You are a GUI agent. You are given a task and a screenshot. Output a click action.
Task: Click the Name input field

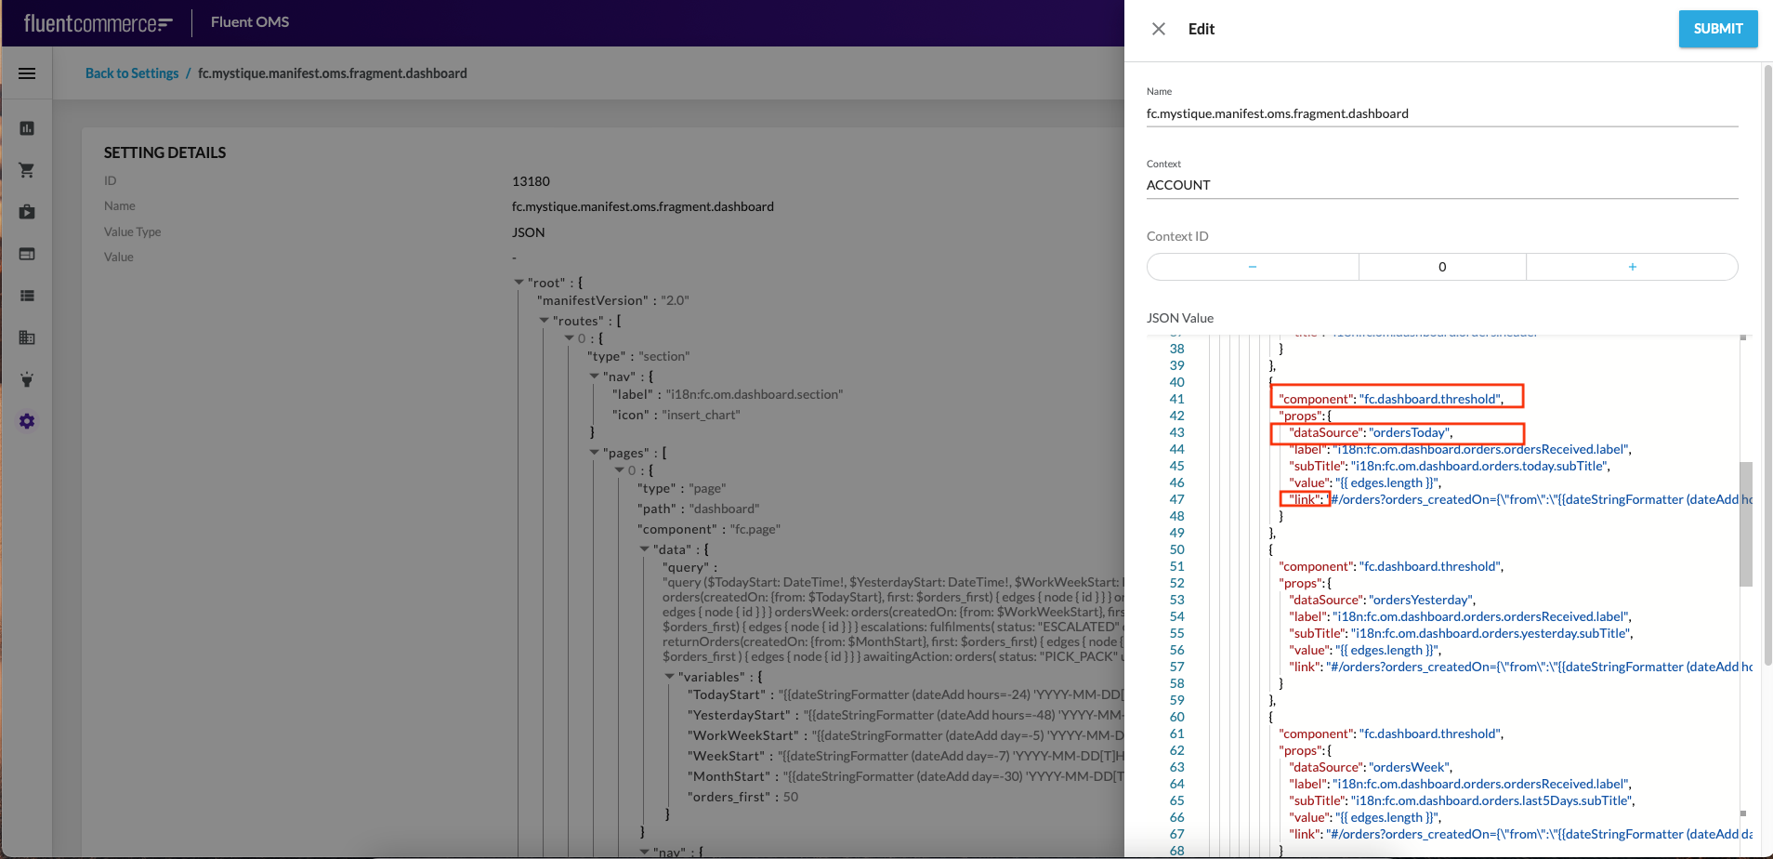click(1441, 113)
